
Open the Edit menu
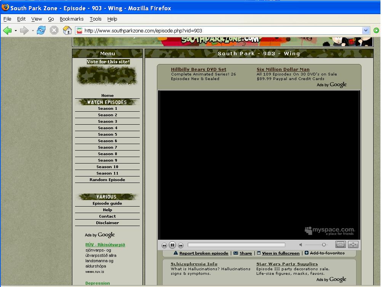click(x=21, y=19)
